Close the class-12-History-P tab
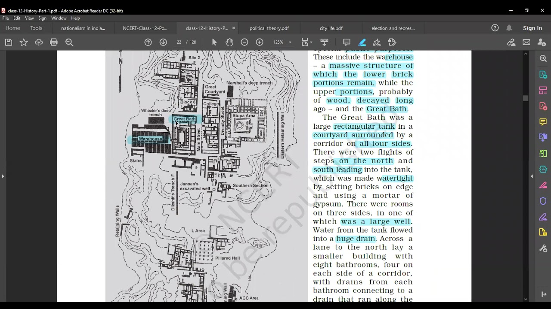This screenshot has height=309, width=551. coord(234,28)
